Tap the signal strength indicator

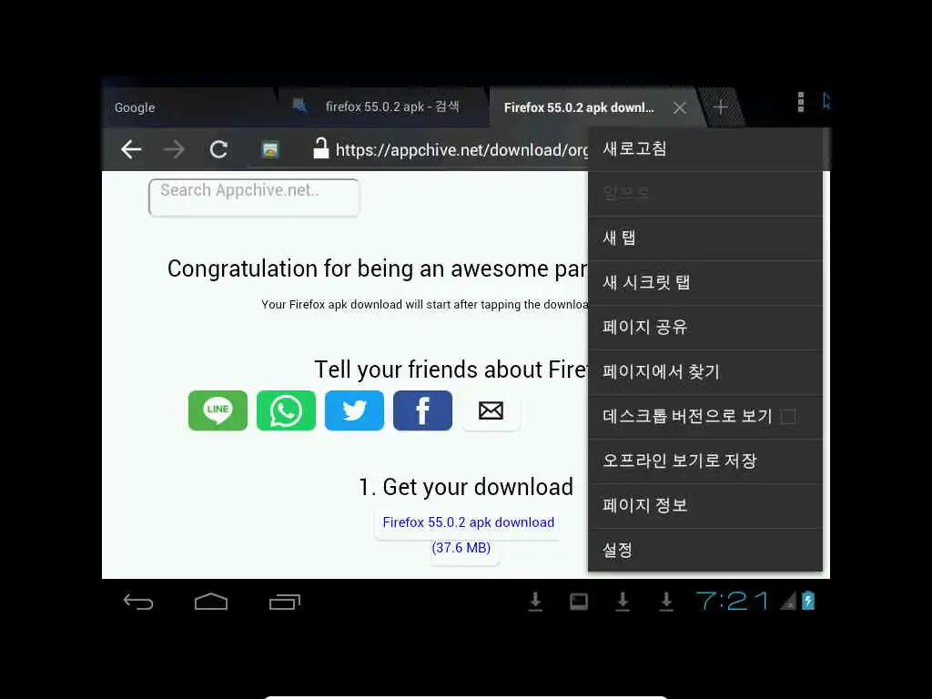(787, 602)
